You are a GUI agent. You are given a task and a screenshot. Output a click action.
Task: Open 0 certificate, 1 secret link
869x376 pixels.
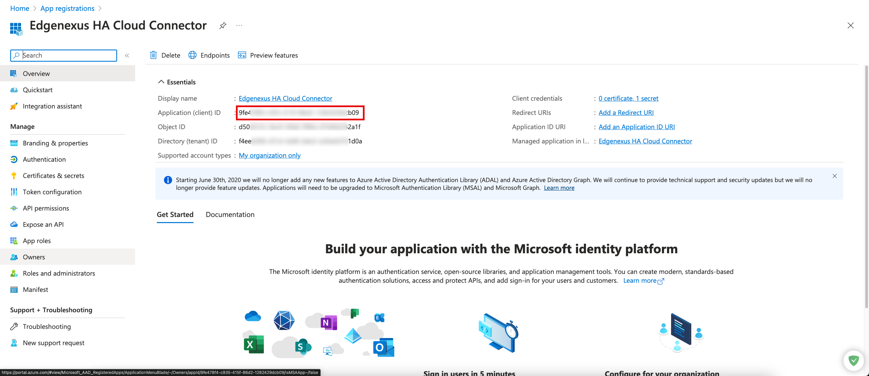point(628,98)
